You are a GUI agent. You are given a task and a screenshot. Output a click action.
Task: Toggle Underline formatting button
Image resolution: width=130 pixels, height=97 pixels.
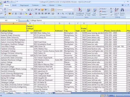coord(16,13)
